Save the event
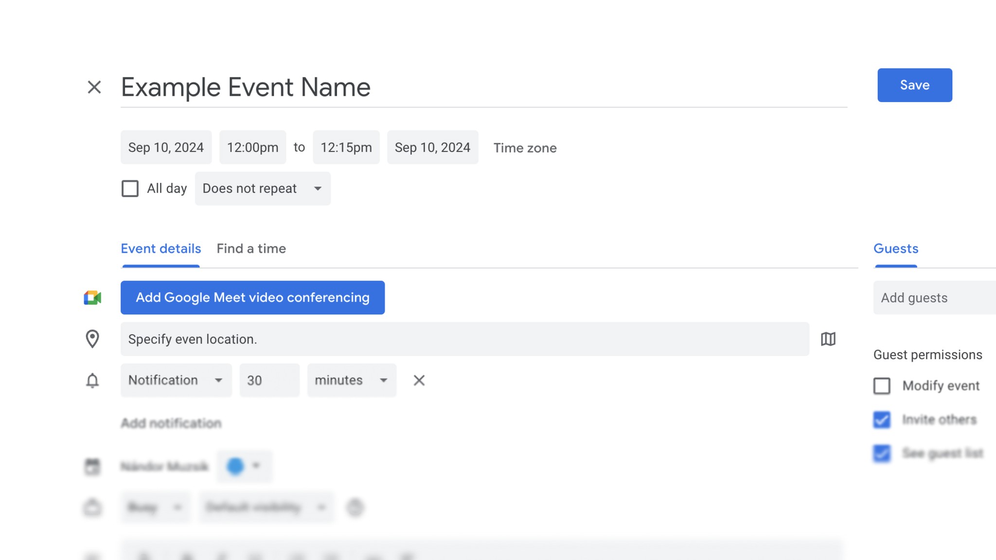The width and height of the screenshot is (996, 560). pos(914,85)
